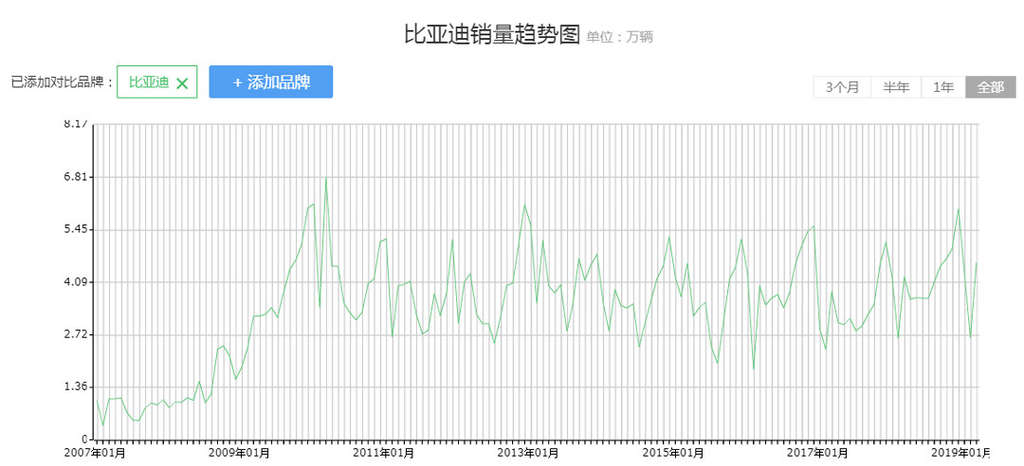Click the 1.36 y-axis tick label
This screenshot has width=1024, height=466.
pos(76,387)
